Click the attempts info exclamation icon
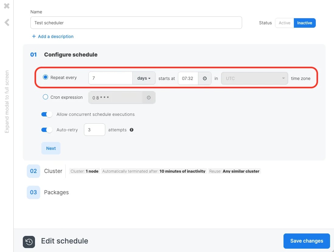The image size is (334, 252). (131, 130)
